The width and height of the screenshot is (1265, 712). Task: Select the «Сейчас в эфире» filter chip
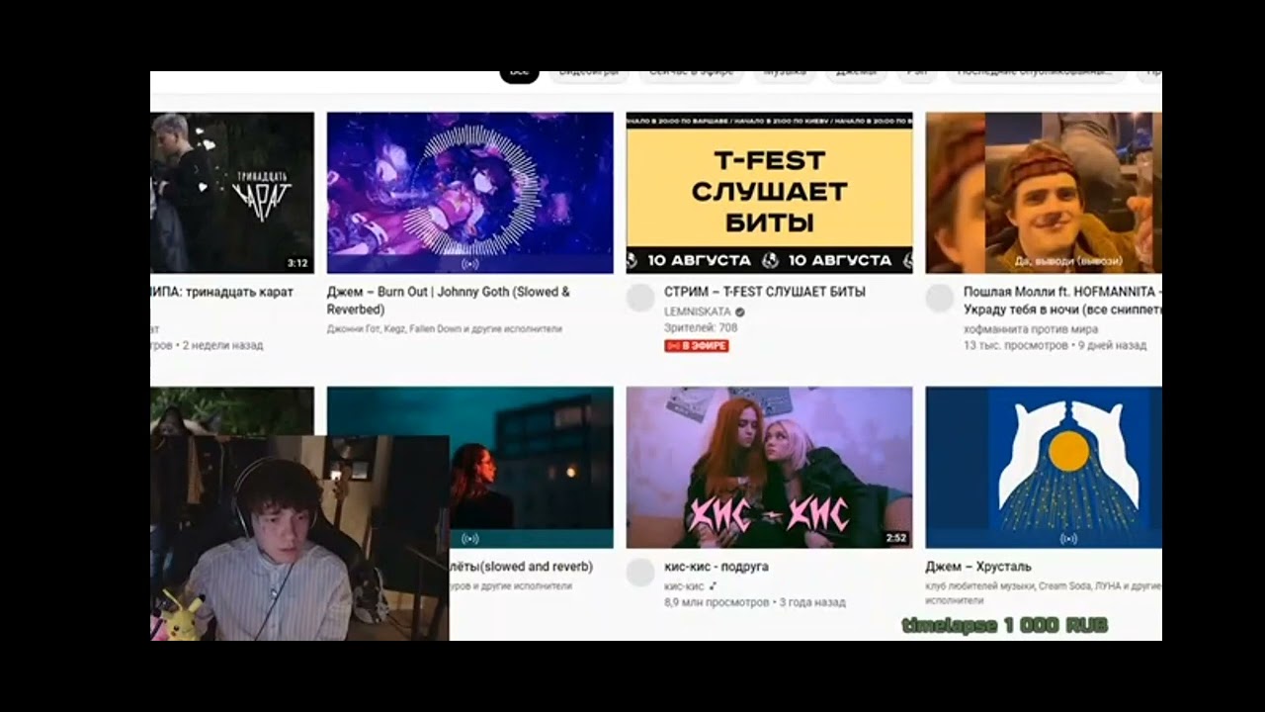(690, 73)
